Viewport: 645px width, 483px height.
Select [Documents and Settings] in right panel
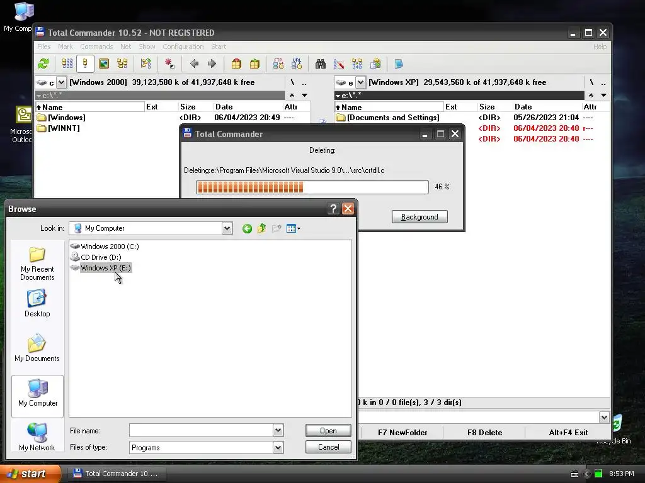388,118
